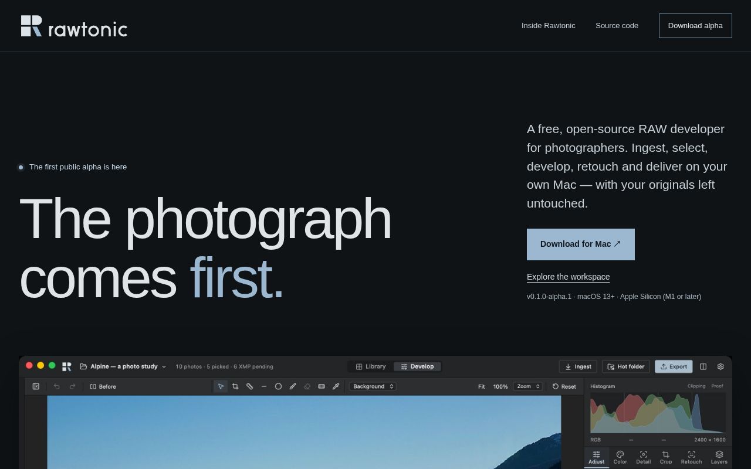Select the pointer (select) tool
This screenshot has height=469, width=751.
click(221, 386)
